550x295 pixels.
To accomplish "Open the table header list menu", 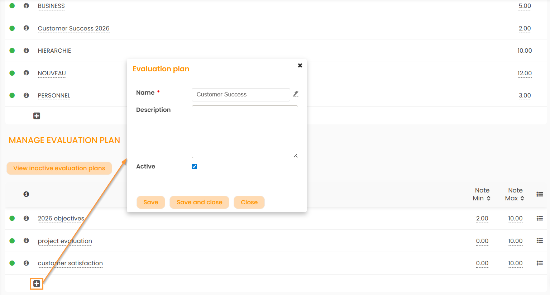I will pos(540,194).
